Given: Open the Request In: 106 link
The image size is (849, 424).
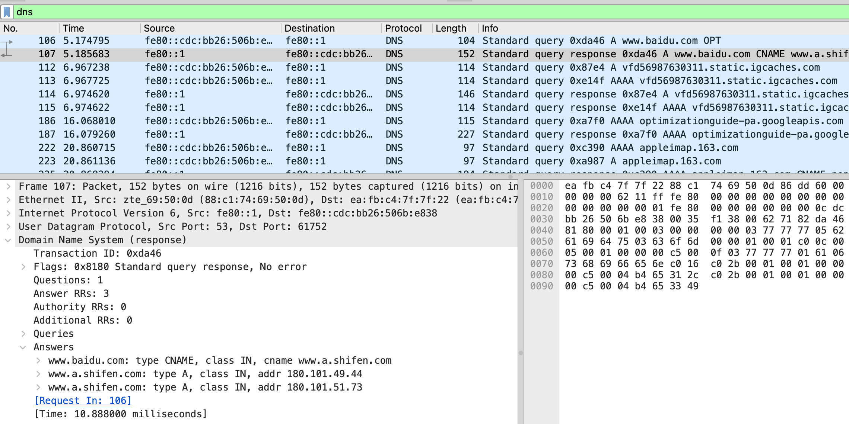Looking at the screenshot, I should coord(83,401).
